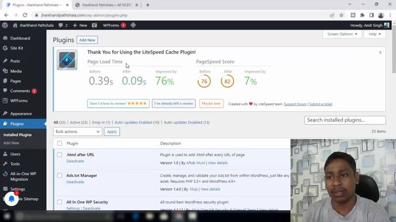Click Apply bulk action button
This screenshot has height=222, width=396.
point(112,131)
